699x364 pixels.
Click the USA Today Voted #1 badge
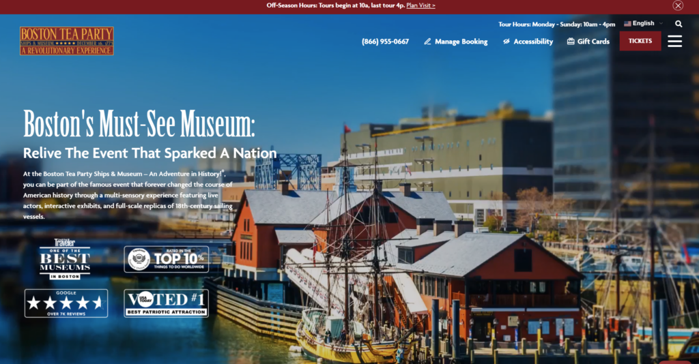167,303
